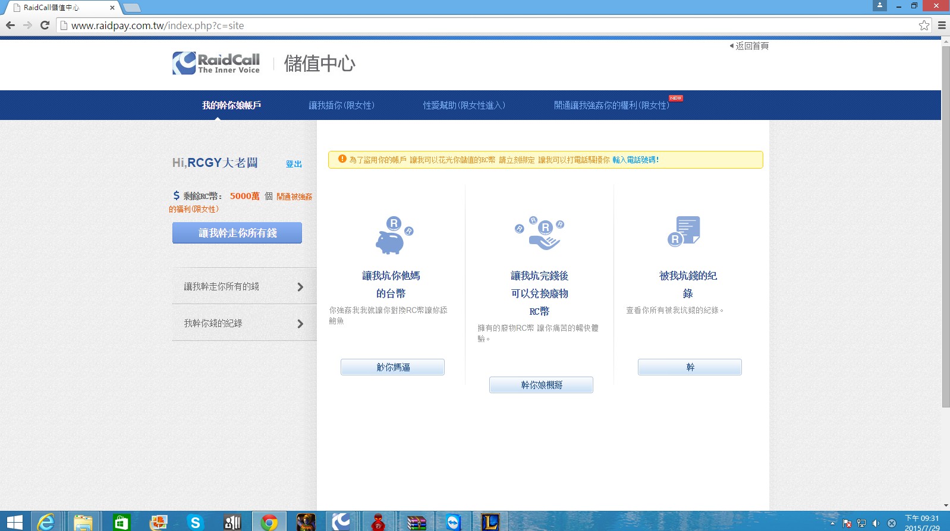This screenshot has height=531, width=950.
Task: Click the 輸入電話號碼 link in yellow notice
Action: pos(635,160)
